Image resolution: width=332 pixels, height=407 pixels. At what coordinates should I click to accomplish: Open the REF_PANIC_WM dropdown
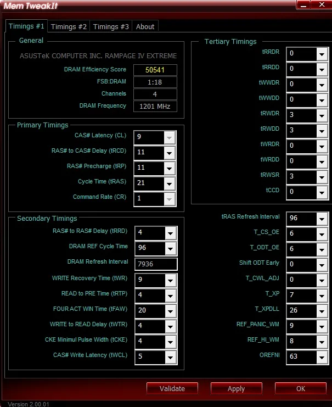(322, 326)
